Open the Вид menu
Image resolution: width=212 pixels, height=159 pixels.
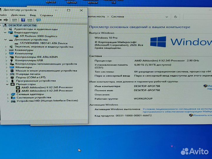click(33, 15)
